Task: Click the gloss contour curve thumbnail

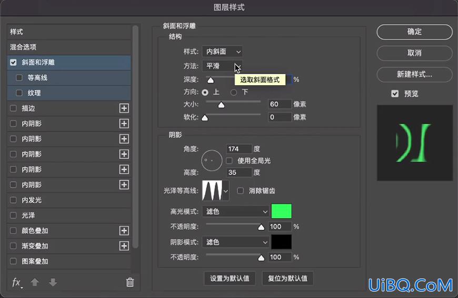Action: tap(212, 191)
